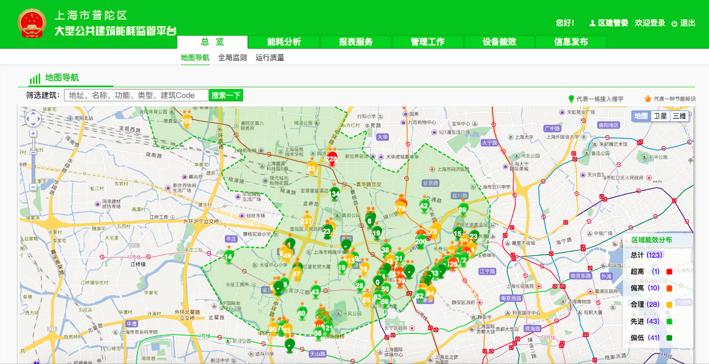This screenshot has width=709, height=364.
Task: Click the orange building marker labeled 259
Action: coord(186,121)
